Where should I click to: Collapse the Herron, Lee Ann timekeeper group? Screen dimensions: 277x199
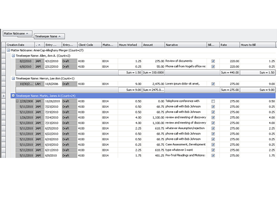tap(13, 79)
